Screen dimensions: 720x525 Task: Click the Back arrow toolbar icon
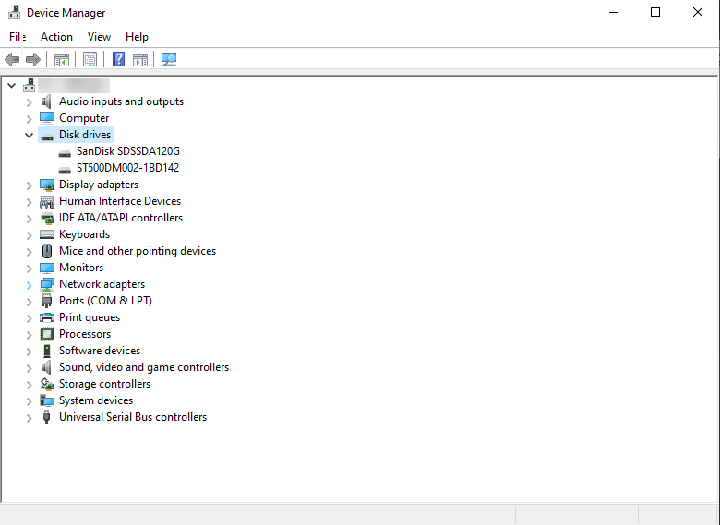12,59
